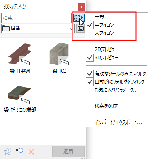Go up one folder level icon

coord(80,28)
